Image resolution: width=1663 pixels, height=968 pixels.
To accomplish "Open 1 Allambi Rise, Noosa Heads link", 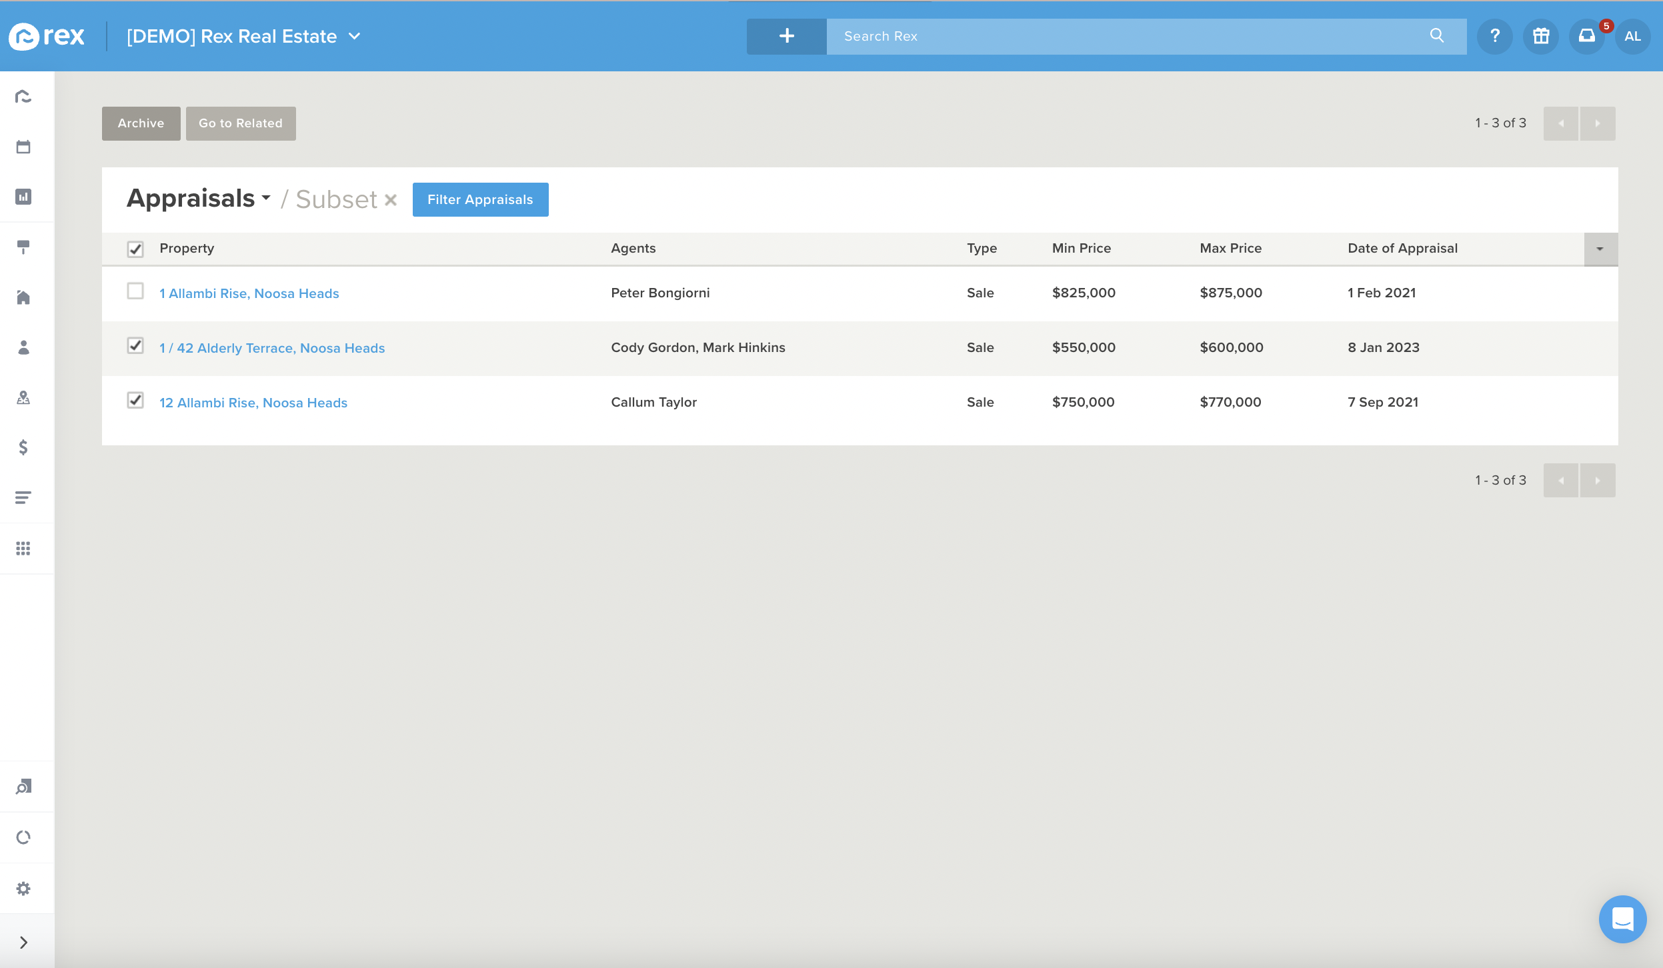I will point(249,293).
